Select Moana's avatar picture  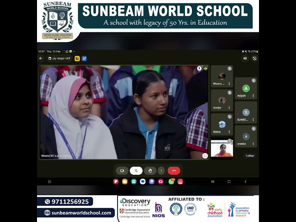[222, 76]
